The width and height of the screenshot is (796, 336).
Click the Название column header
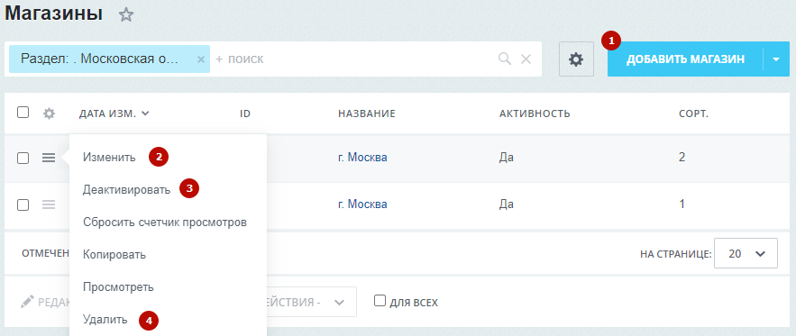(367, 114)
